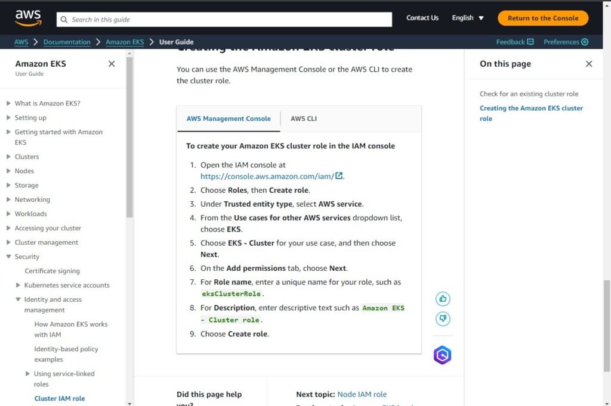The width and height of the screenshot is (611, 406).
Task: Click the thumbs up feedback icon
Action: tap(443, 299)
